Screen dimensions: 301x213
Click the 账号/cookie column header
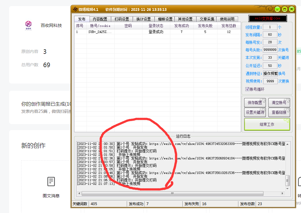100,26
